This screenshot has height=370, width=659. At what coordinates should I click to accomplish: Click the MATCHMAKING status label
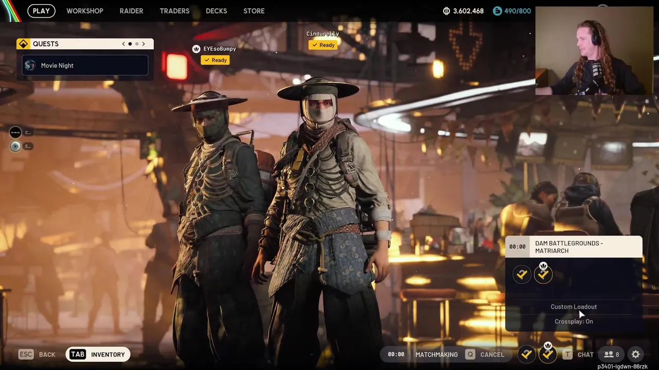(437, 354)
